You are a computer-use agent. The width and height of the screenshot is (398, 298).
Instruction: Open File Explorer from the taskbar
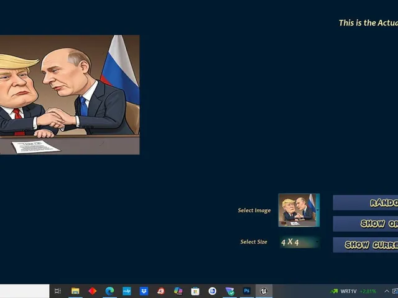[x=75, y=291]
